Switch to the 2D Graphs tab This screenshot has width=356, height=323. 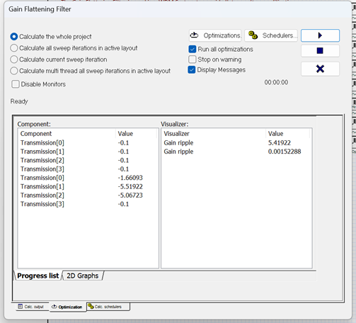(x=82, y=276)
